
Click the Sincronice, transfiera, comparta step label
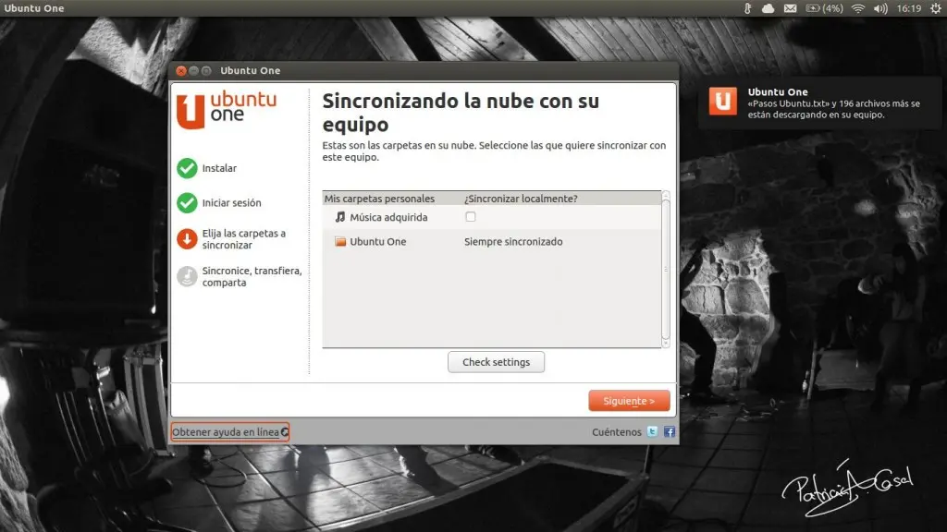coord(252,276)
